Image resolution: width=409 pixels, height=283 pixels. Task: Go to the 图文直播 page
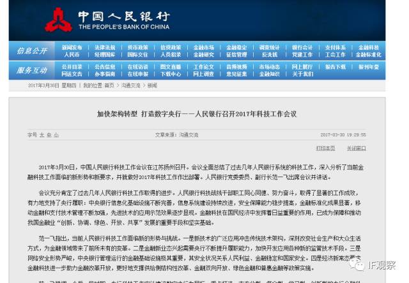[x=171, y=67]
